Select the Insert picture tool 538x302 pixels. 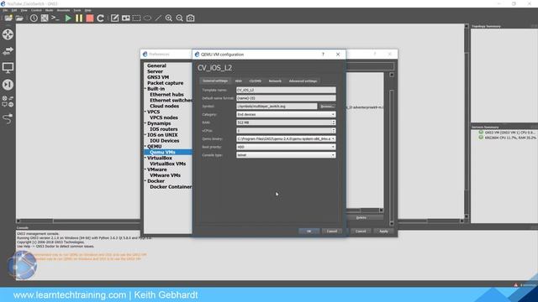click(x=125, y=18)
